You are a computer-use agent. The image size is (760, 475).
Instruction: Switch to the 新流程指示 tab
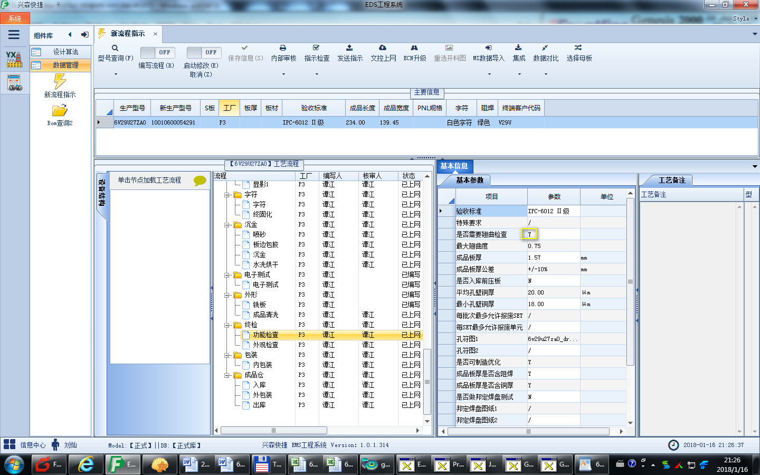[128, 34]
